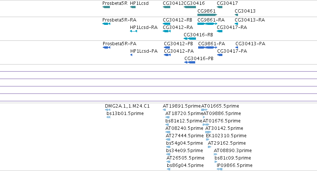Click the bs34e09.5prime EST label
Viewport: 317px width, 171px height.
[x=184, y=151]
